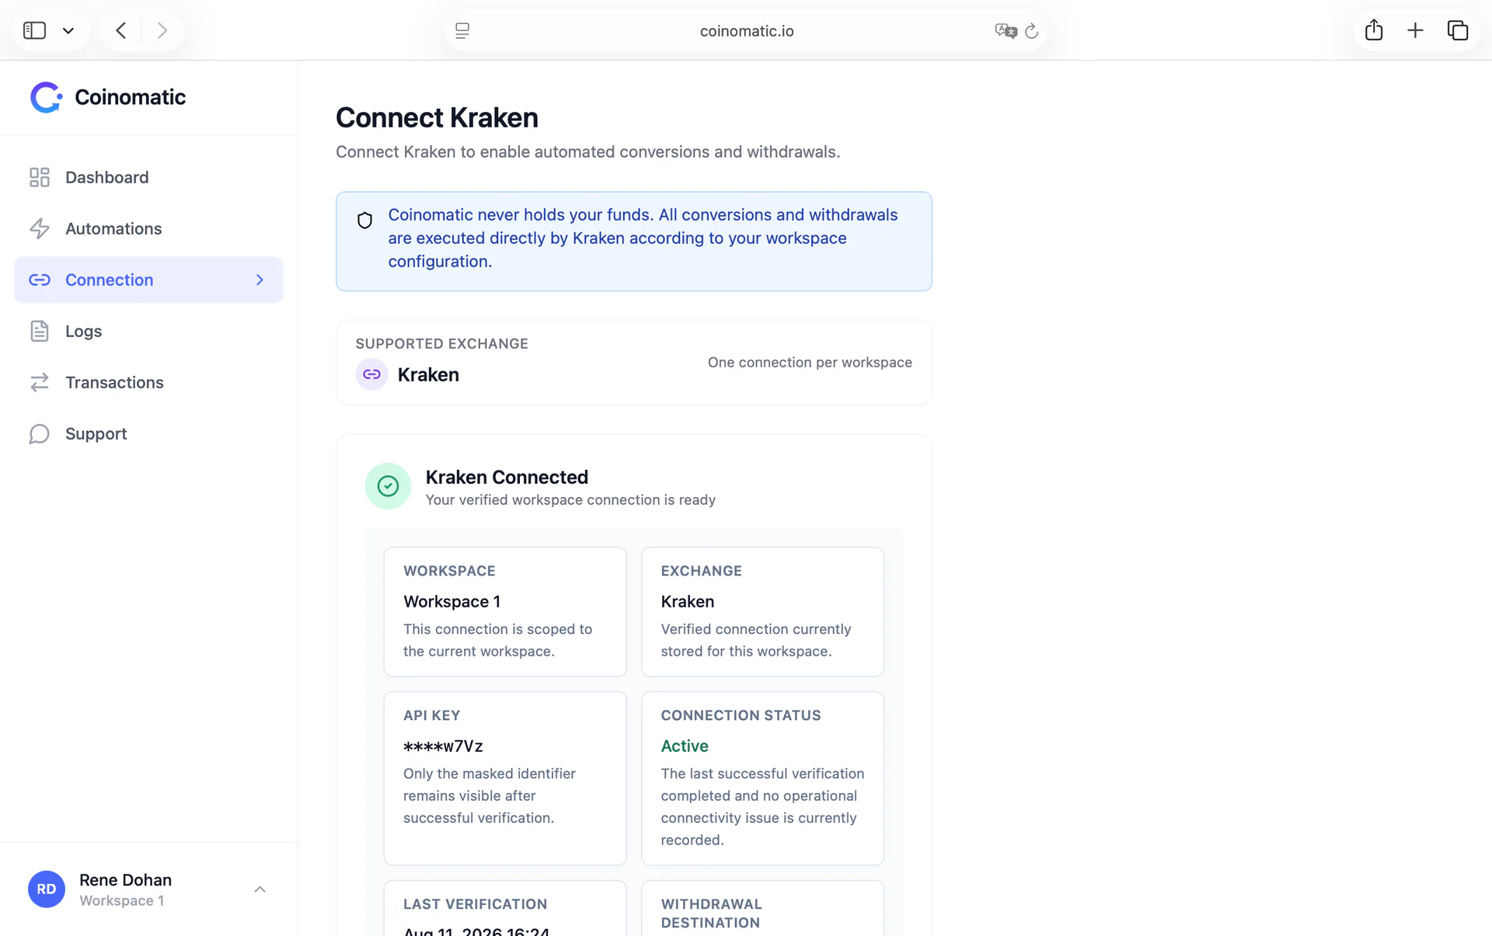Image resolution: width=1492 pixels, height=936 pixels.
Task: Expand the Rene Dohan workspace chevron
Action: pyautogui.click(x=260, y=889)
